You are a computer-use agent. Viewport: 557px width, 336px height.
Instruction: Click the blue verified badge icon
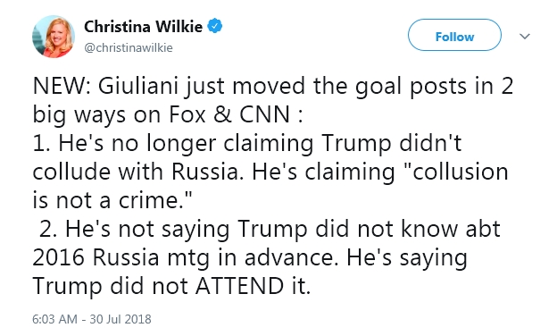[214, 27]
